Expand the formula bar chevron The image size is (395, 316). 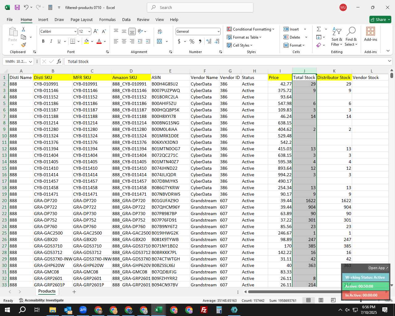(389, 61)
